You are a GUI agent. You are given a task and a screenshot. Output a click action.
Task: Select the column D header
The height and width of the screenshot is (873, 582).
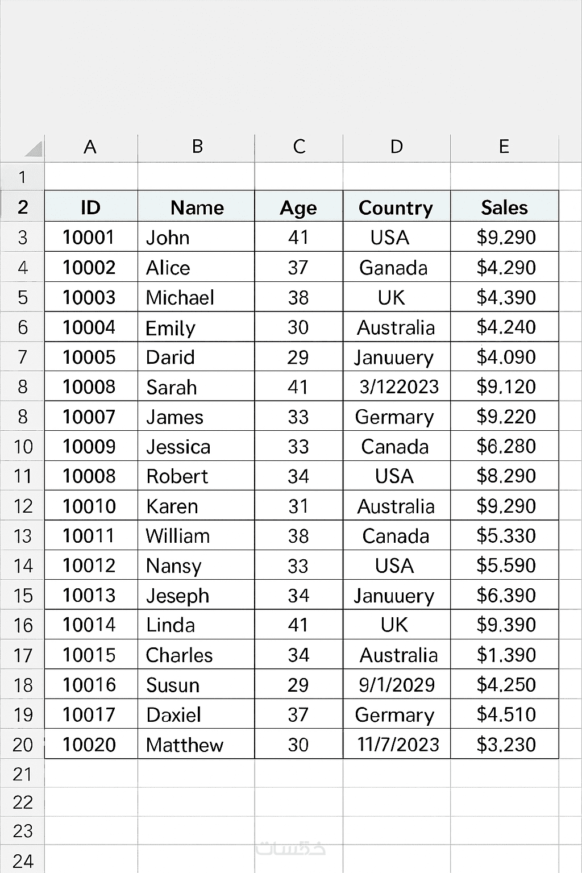point(397,147)
